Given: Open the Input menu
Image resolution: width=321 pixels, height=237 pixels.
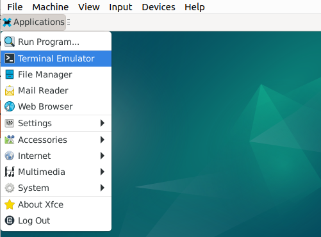Looking at the screenshot, I should coord(120,7).
